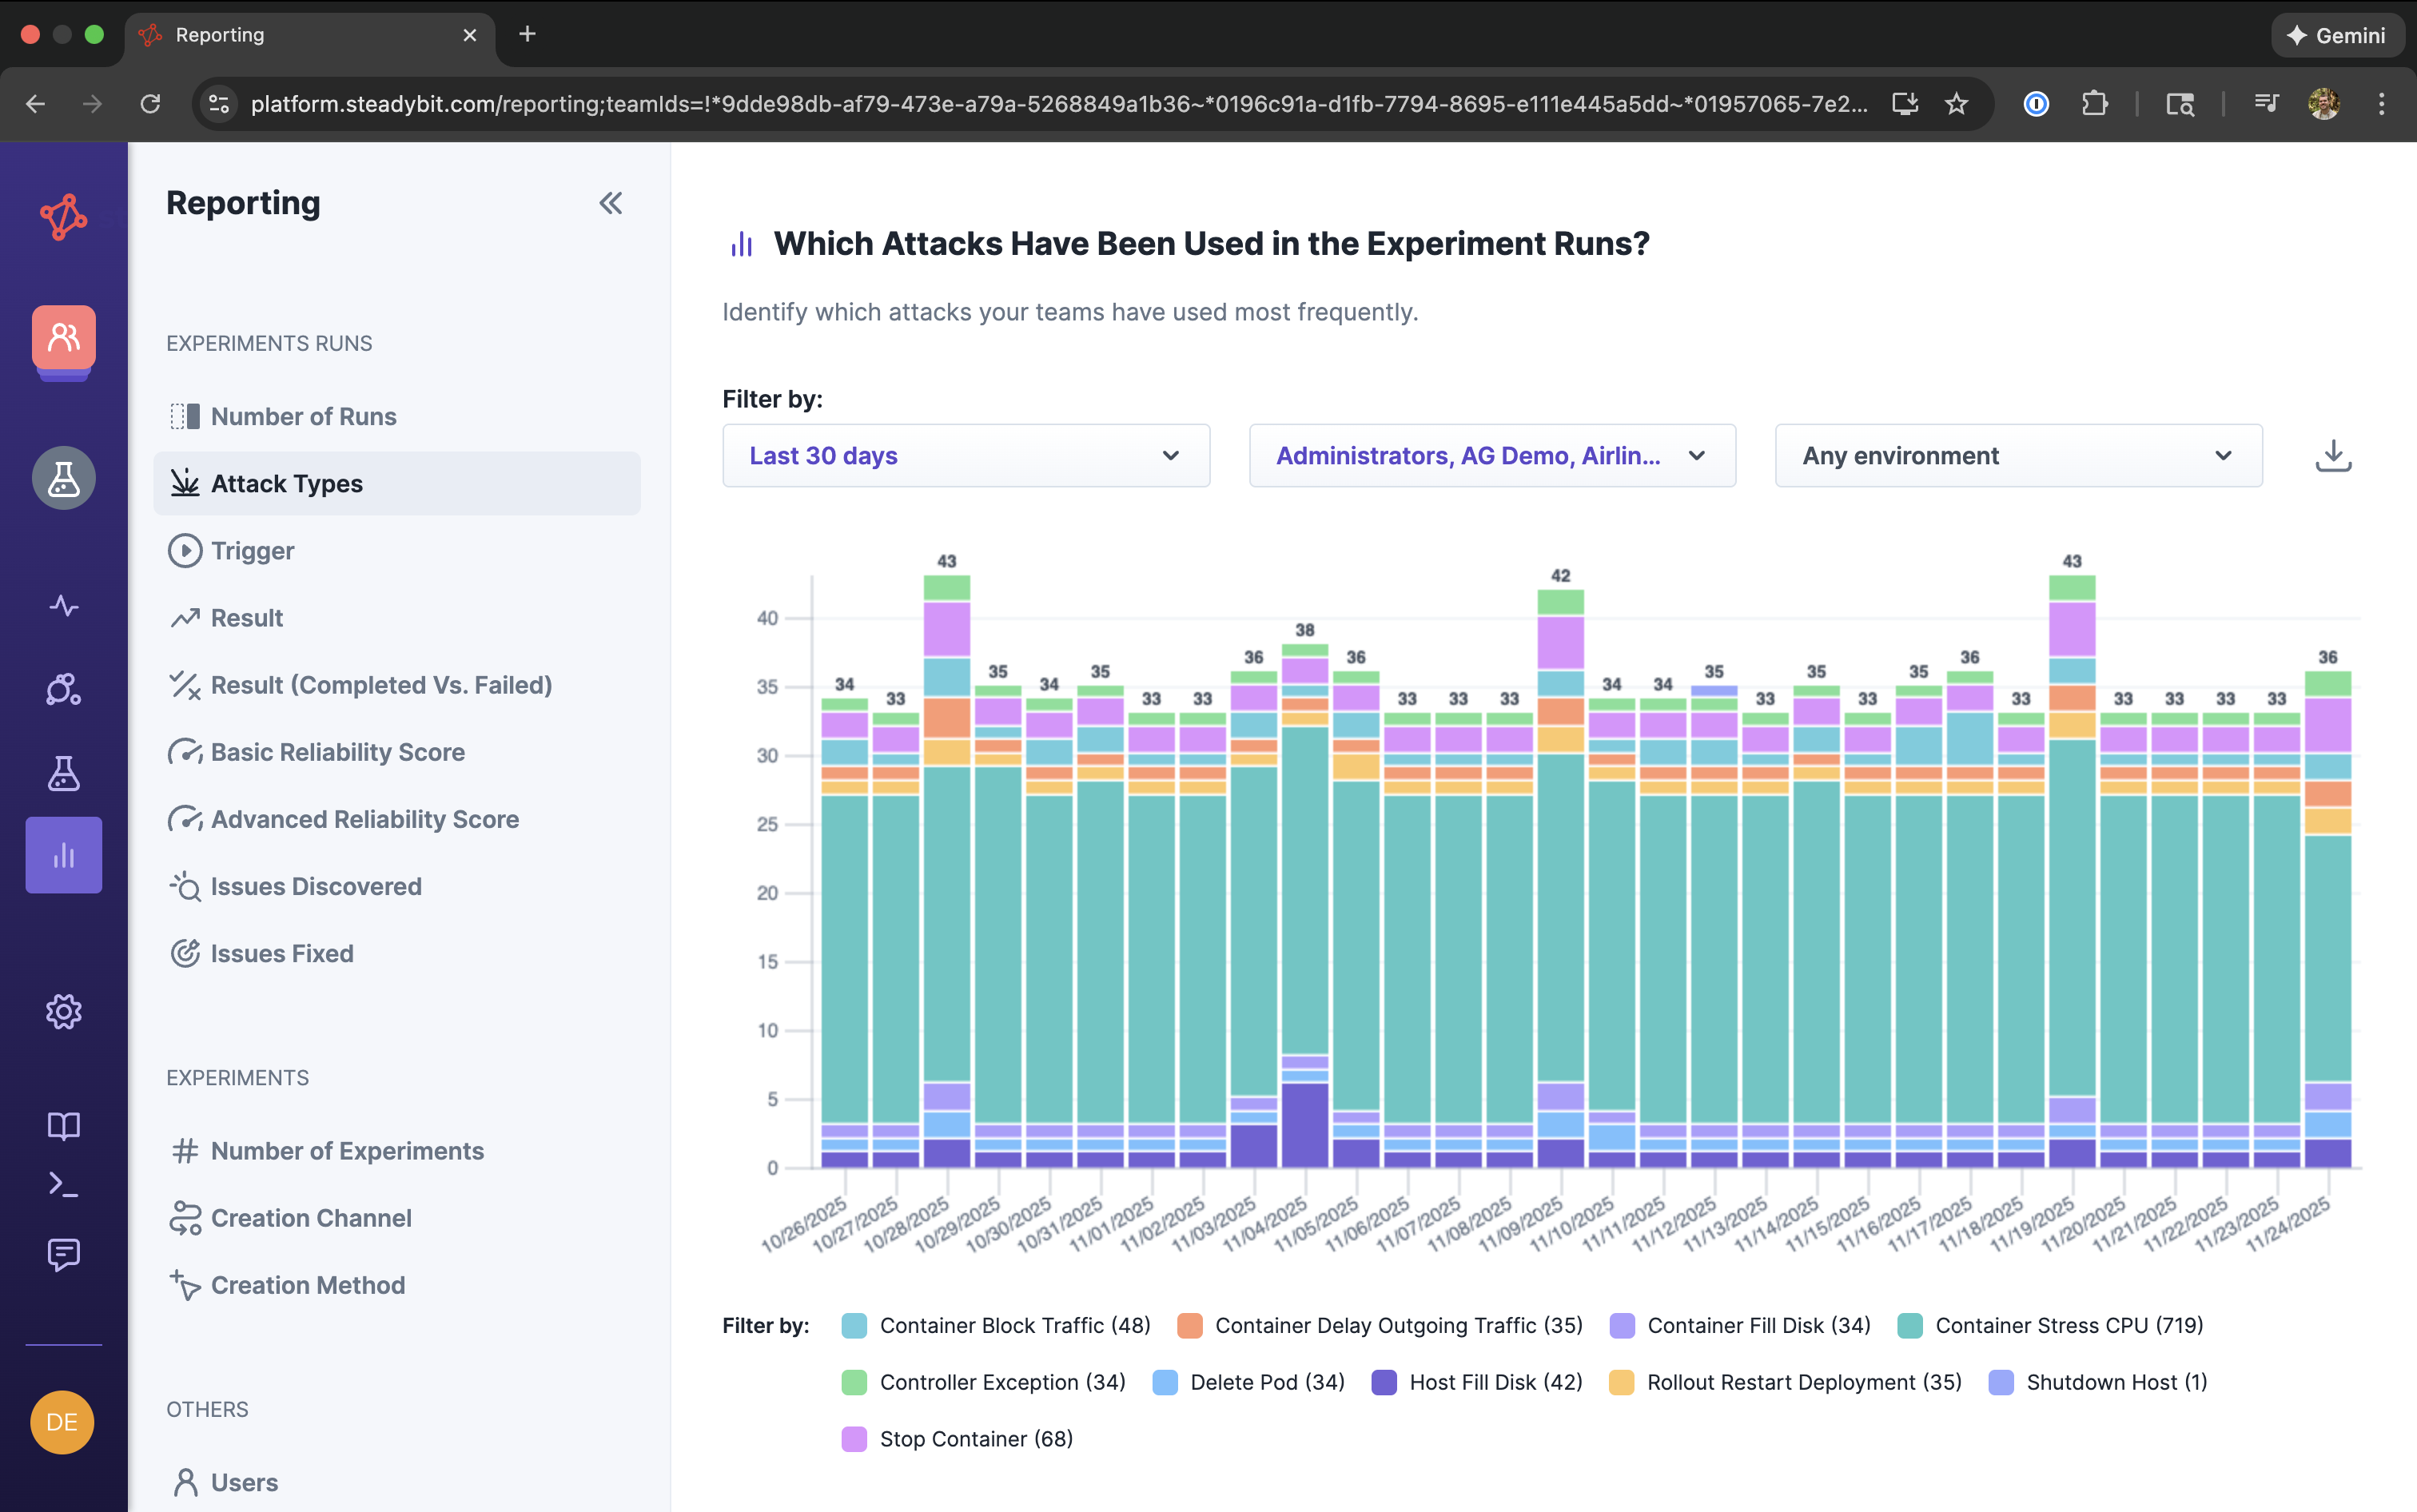Open the Creation Channel report
Image resolution: width=2417 pixels, height=1512 pixels.
coord(311,1218)
